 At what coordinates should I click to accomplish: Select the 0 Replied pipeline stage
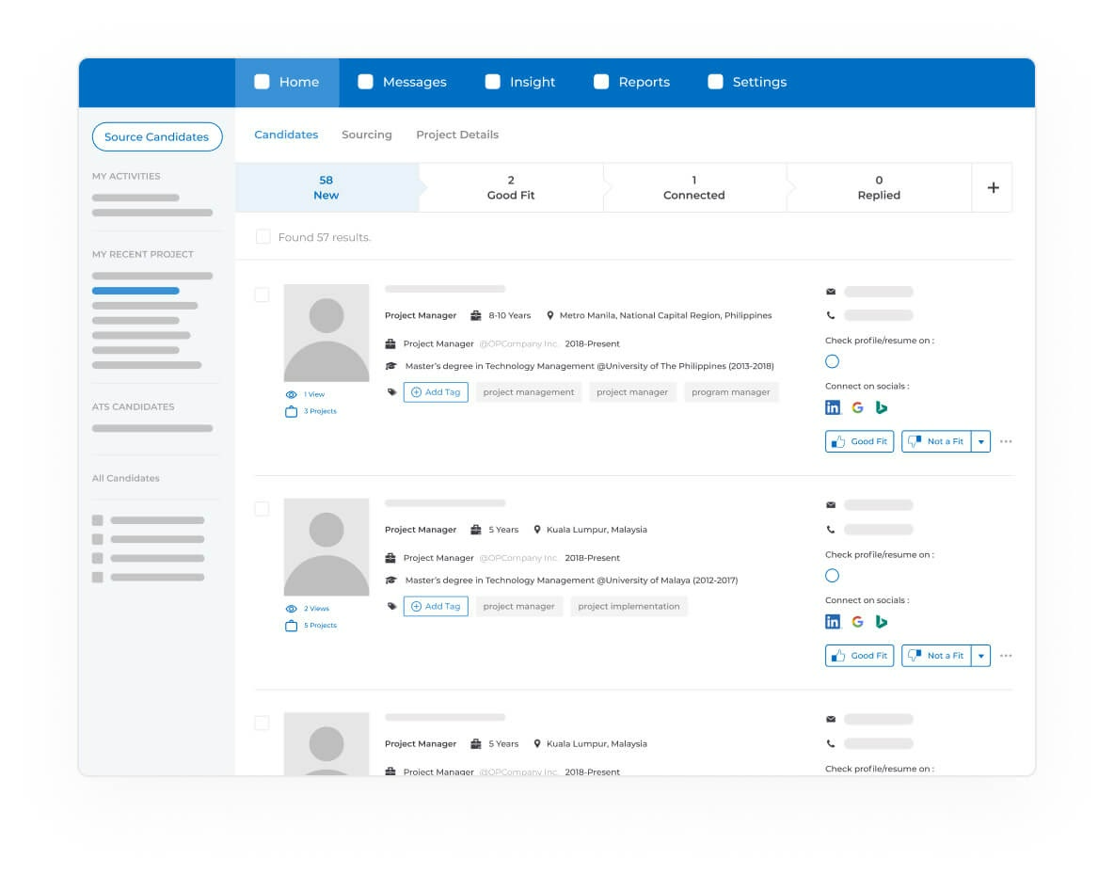[879, 187]
